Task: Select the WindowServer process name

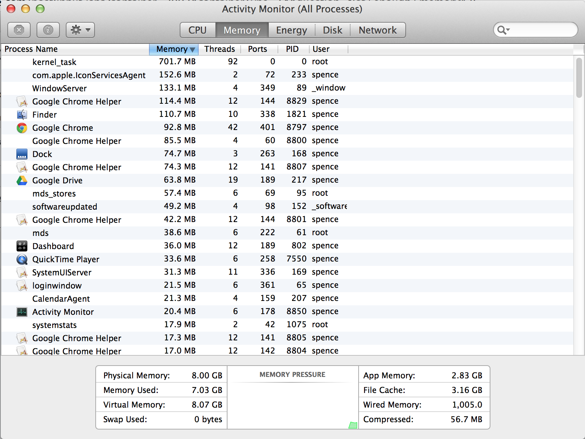Action: click(60, 88)
